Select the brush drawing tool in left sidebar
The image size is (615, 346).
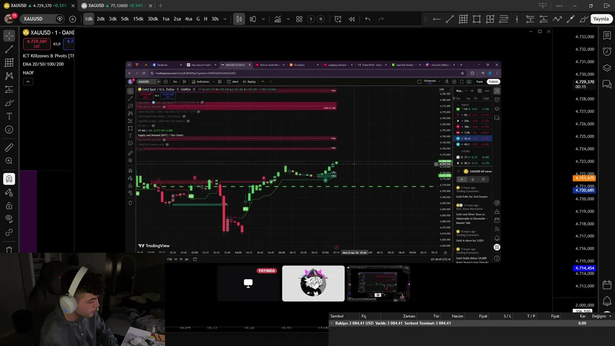pos(9,103)
